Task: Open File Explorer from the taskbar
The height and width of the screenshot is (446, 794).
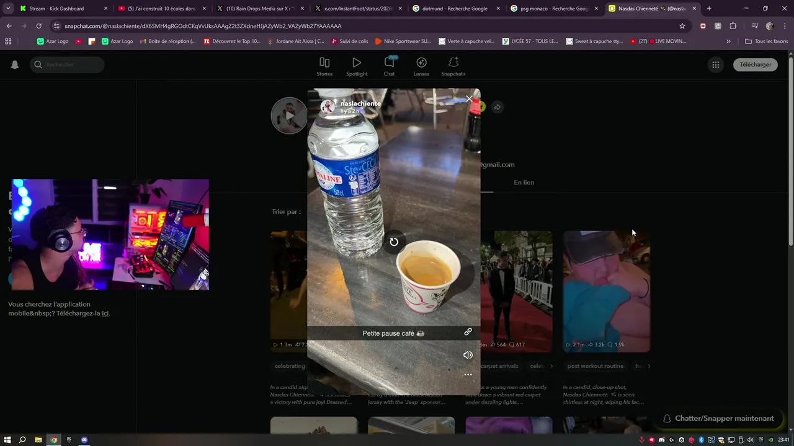Action: pos(38,440)
